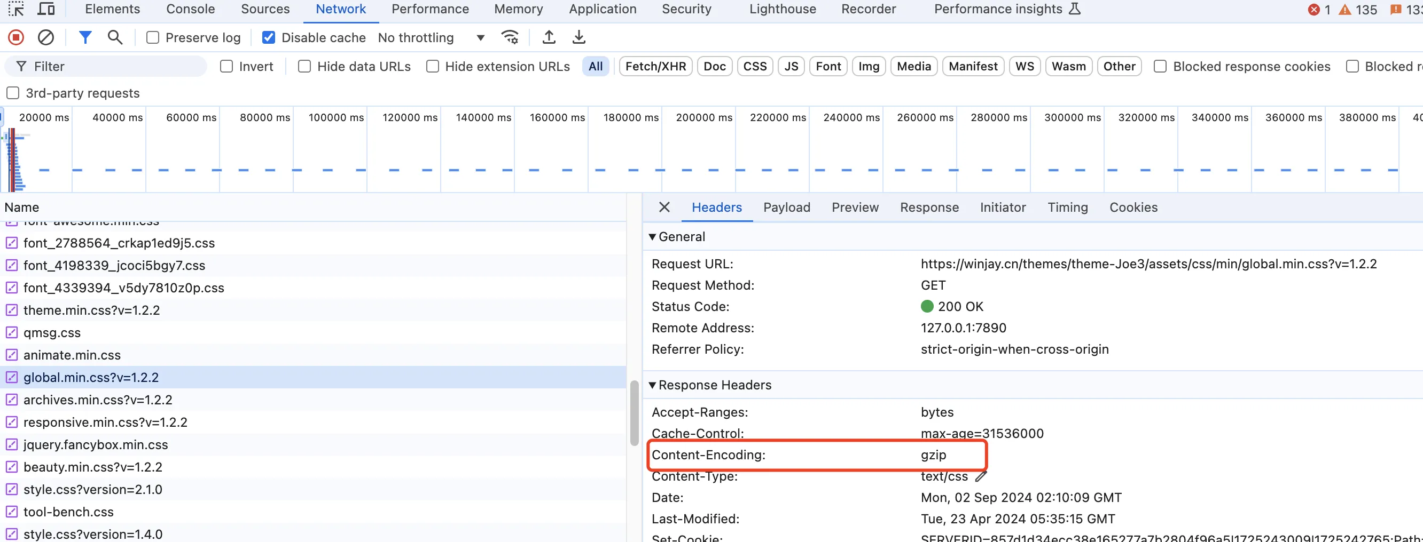The width and height of the screenshot is (1423, 542).
Task: Switch to the Elements tab
Action: pyautogui.click(x=112, y=9)
